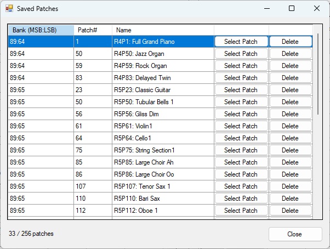Select Patch for R5P107: Tenor Sax 1
This screenshot has height=249, width=330.
coord(241,186)
